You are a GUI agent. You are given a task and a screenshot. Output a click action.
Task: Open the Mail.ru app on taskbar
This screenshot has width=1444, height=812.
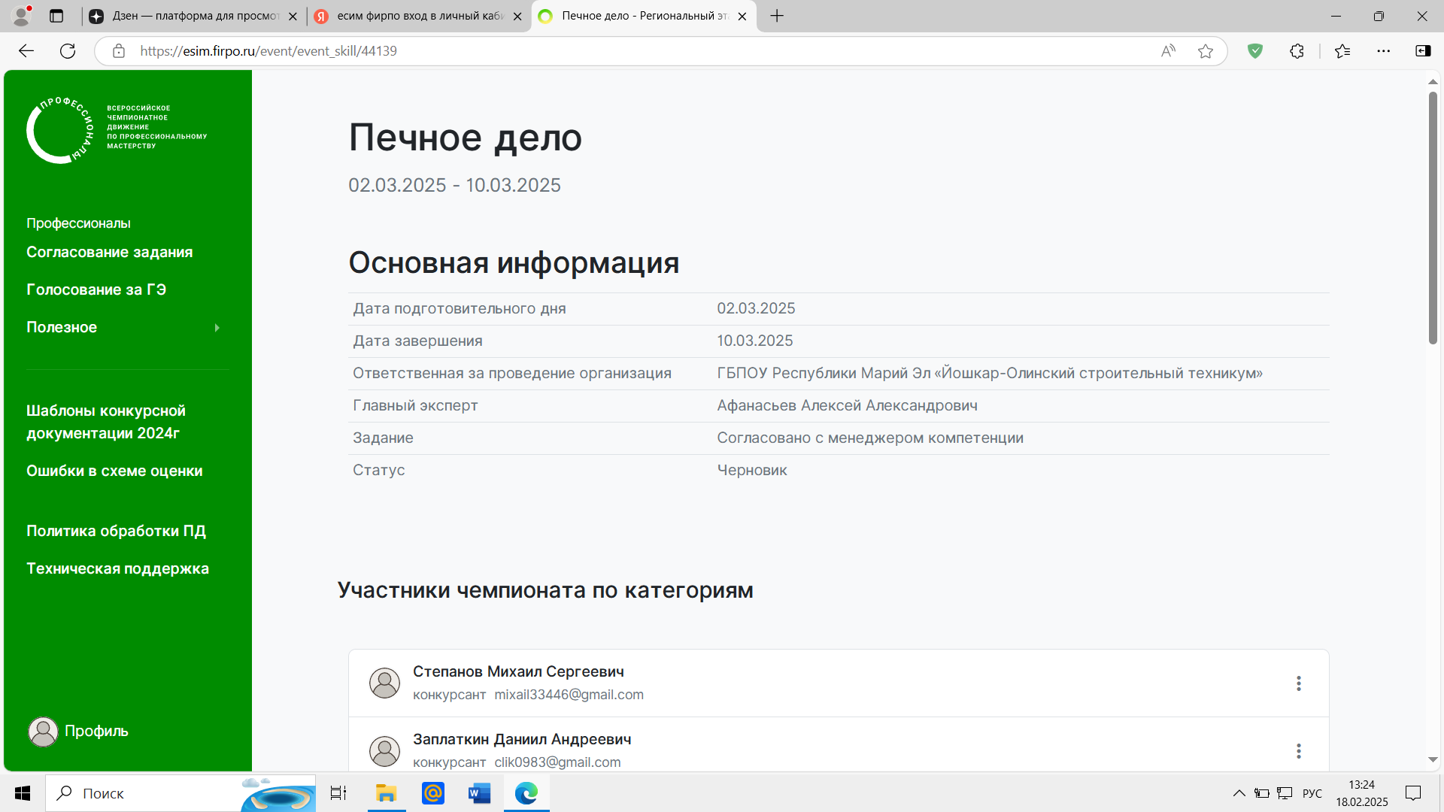pyautogui.click(x=432, y=792)
